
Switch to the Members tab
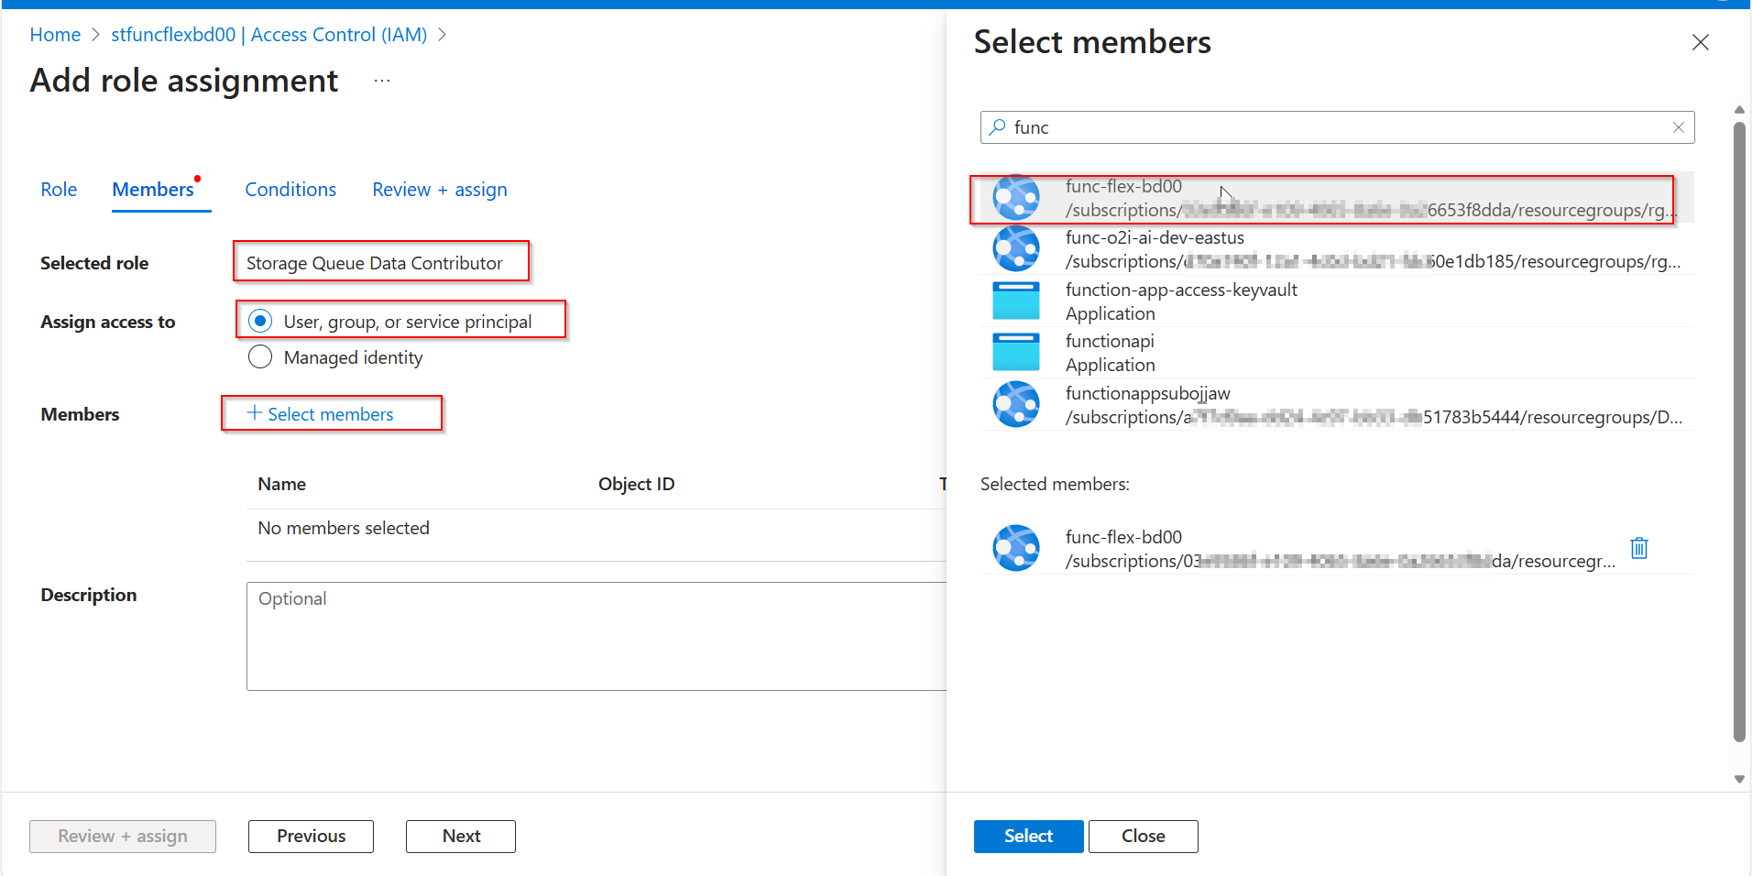click(x=153, y=190)
